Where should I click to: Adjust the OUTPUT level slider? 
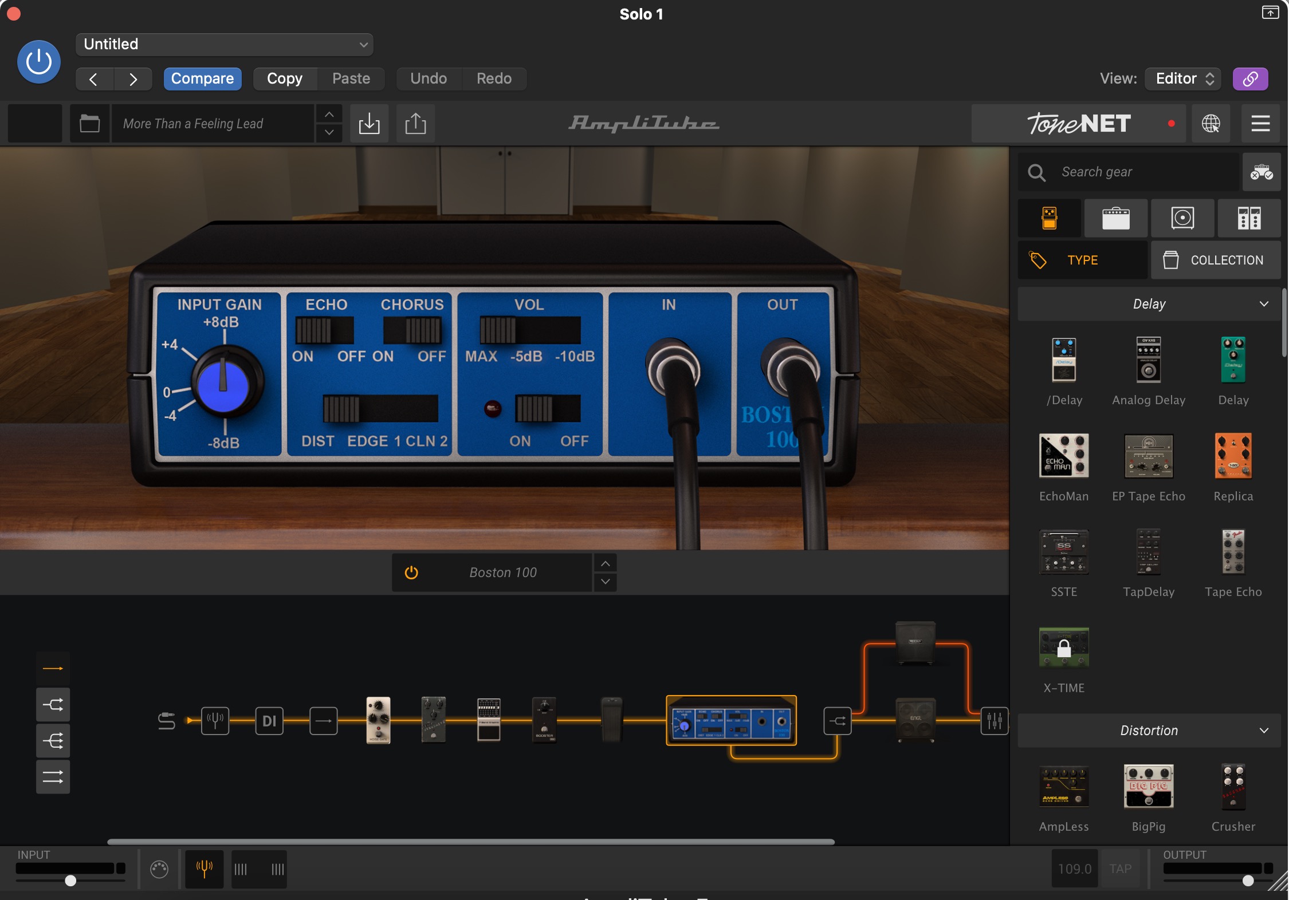pos(1247,881)
